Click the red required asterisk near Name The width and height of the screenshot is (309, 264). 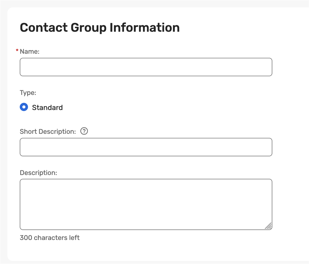pos(17,51)
